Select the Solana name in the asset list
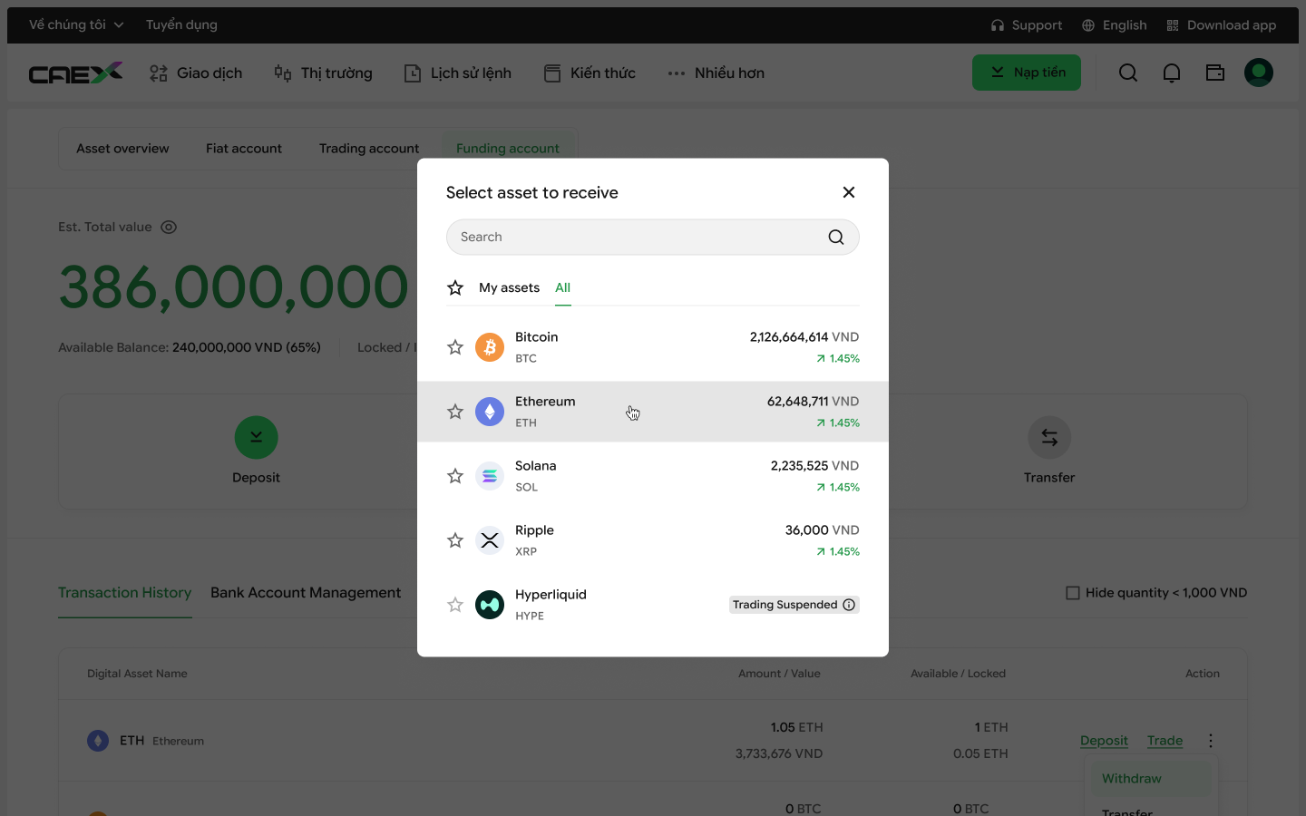The width and height of the screenshot is (1306, 816). click(536, 465)
